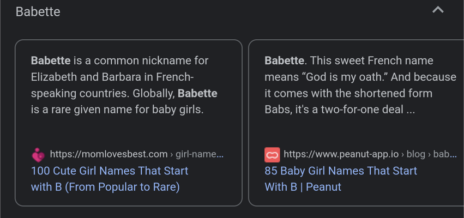464x218 pixels.
Task: Open the 85 Baby Girl Names Peanut link
Action: [341, 179]
